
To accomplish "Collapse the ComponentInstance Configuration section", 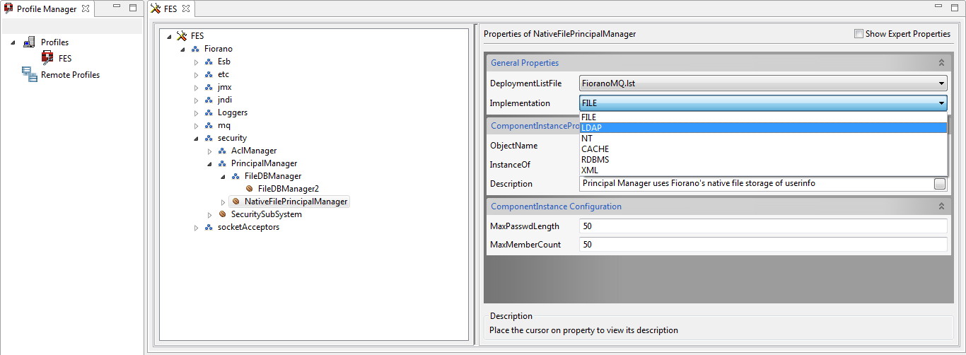I will (941, 206).
